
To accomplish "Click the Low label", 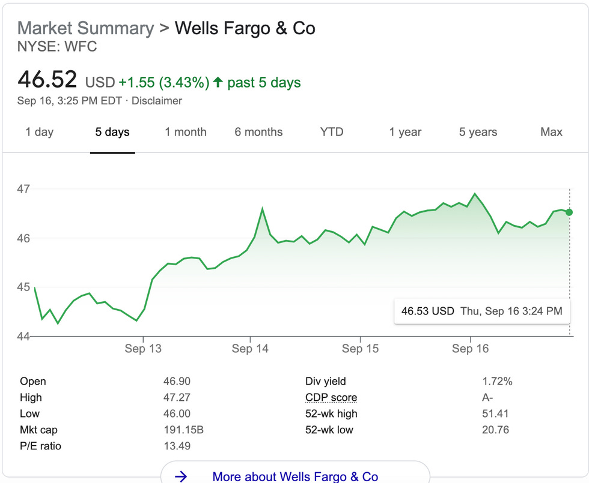I will coord(29,413).
